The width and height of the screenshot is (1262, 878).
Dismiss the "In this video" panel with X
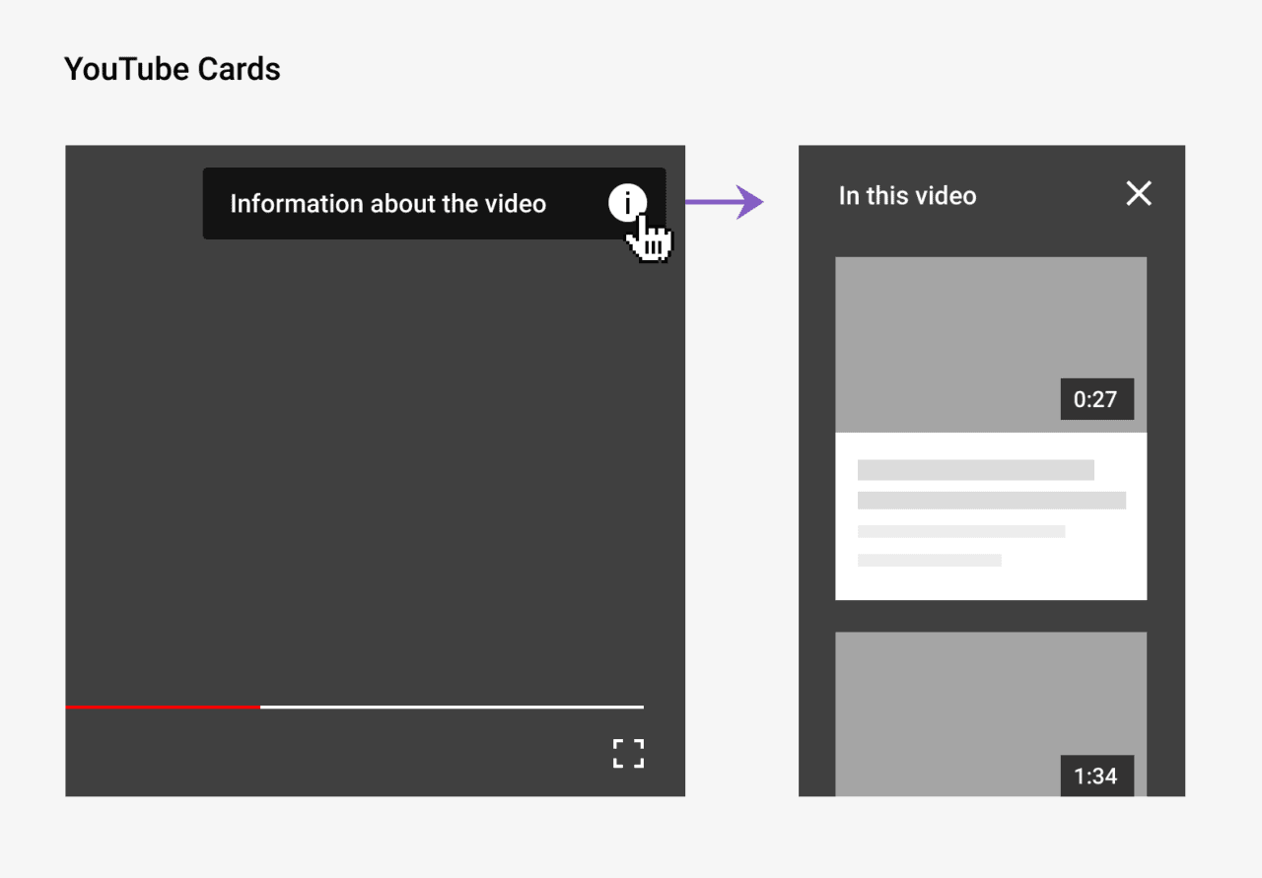point(1138,194)
